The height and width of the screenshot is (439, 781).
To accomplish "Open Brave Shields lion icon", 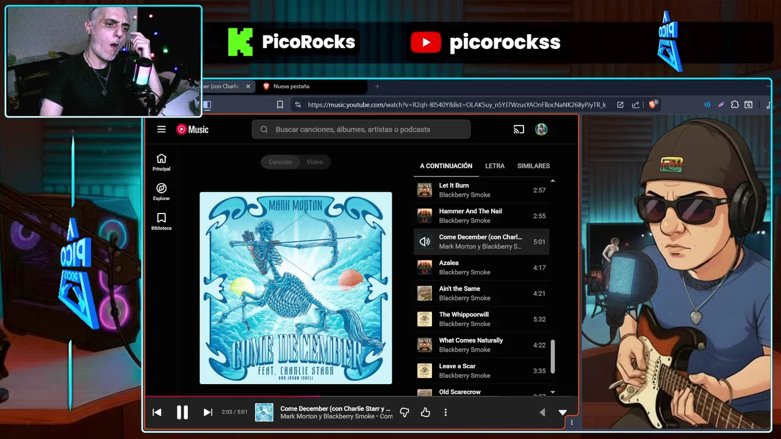I will click(x=653, y=105).
